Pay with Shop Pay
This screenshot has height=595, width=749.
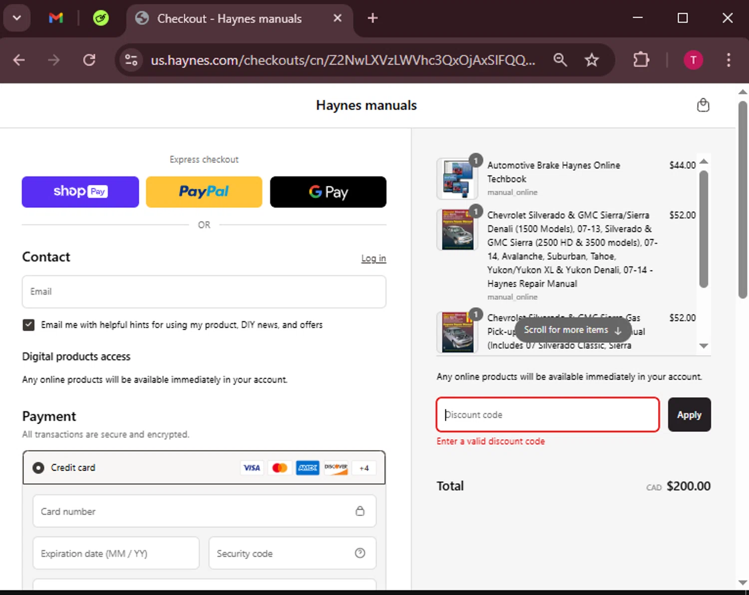pyautogui.click(x=80, y=192)
